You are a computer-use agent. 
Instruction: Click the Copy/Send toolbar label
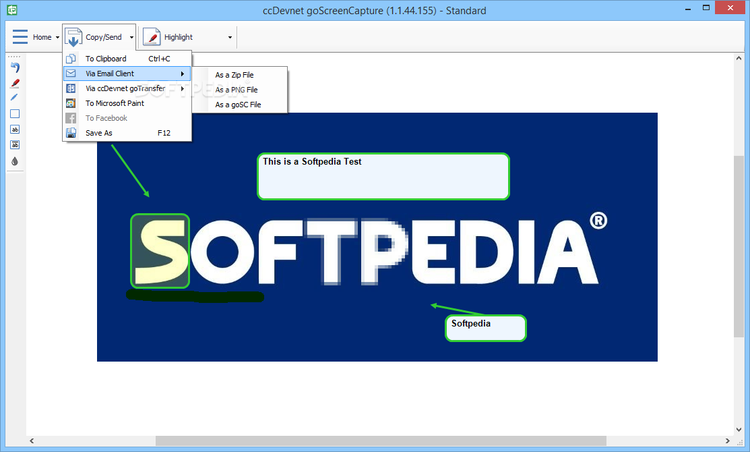104,37
